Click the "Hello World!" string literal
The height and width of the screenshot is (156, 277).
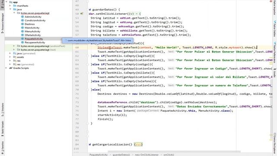click(167, 47)
